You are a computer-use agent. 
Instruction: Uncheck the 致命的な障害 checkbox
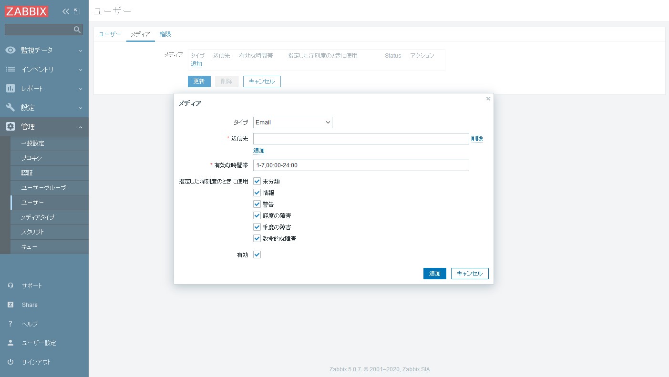point(257,238)
